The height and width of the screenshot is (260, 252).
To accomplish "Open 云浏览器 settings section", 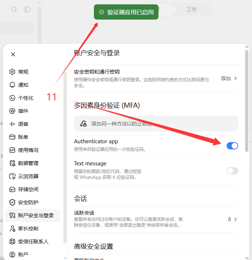I will [33, 176].
